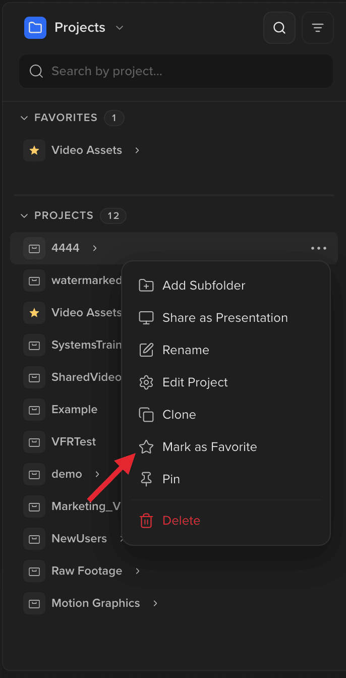Screen dimensions: 346x678
Task: Click the Pin pushpin icon
Action: point(146,479)
